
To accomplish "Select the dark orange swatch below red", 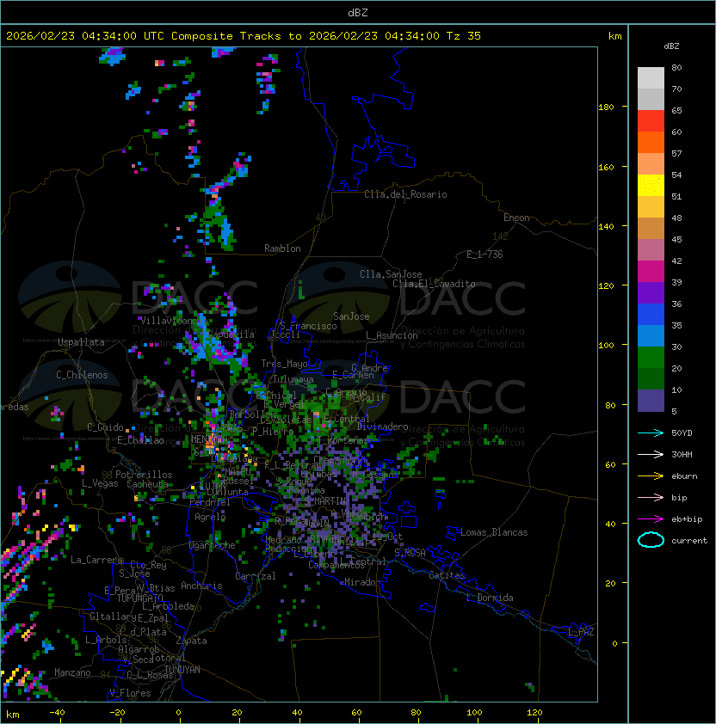I will point(651,143).
